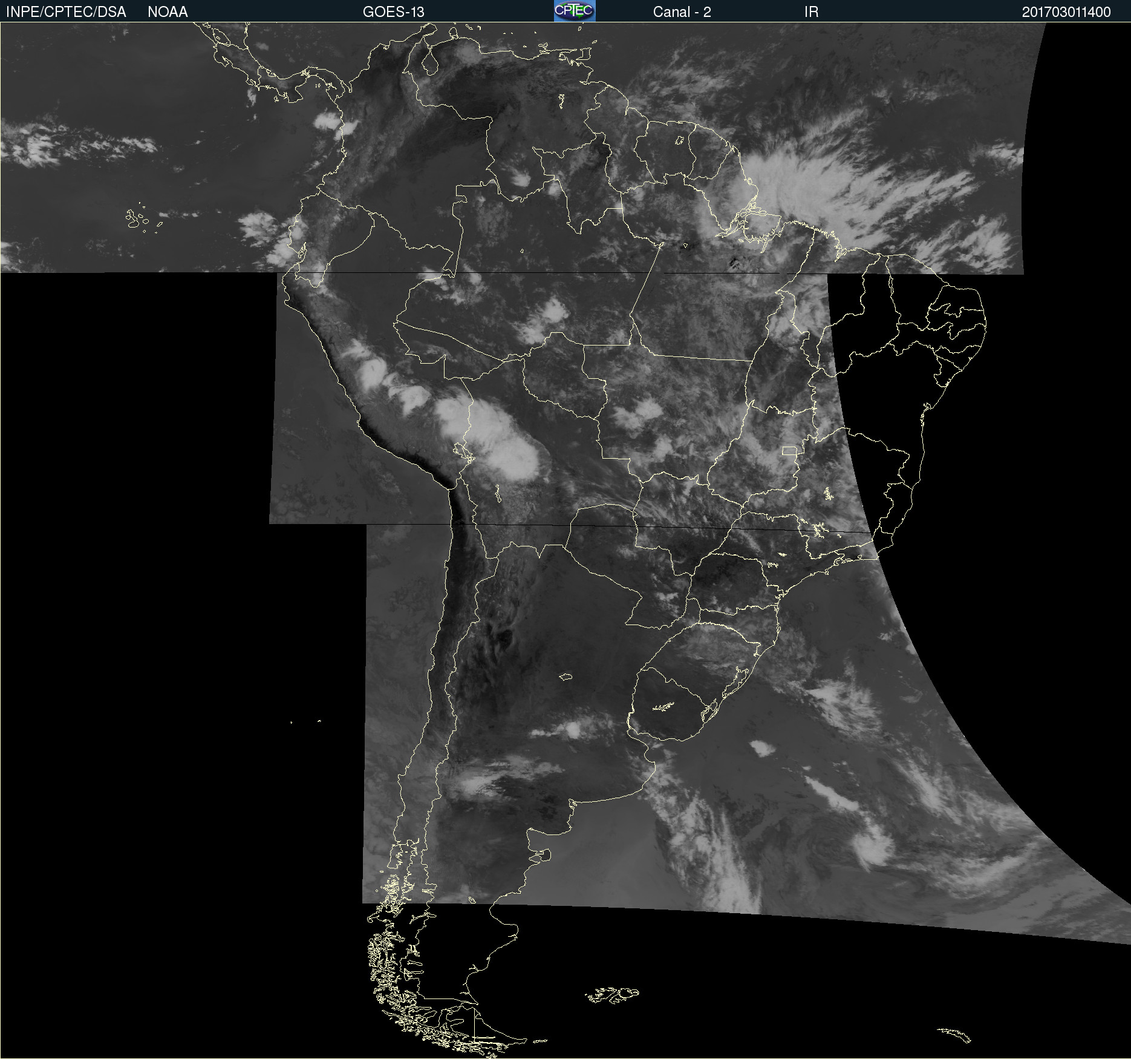Click the CPTEC logo in header
This screenshot has height=1059, width=1131.
click(575, 11)
